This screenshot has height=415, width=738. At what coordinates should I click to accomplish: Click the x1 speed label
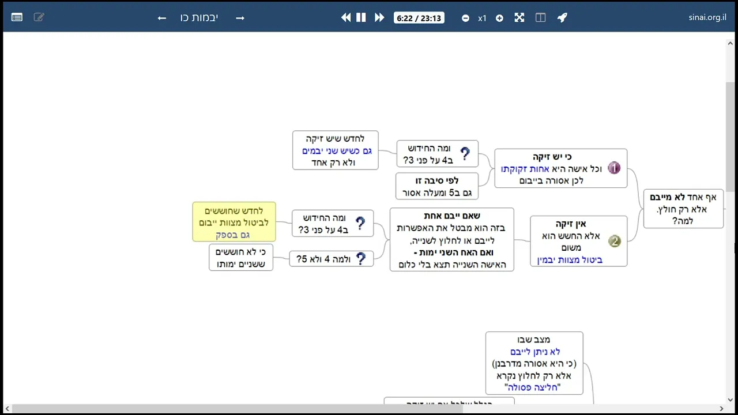pos(482,18)
